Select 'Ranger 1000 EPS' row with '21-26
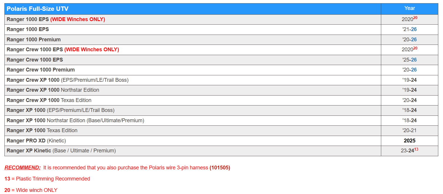Viewport: 443px width, 194px height. point(221,29)
